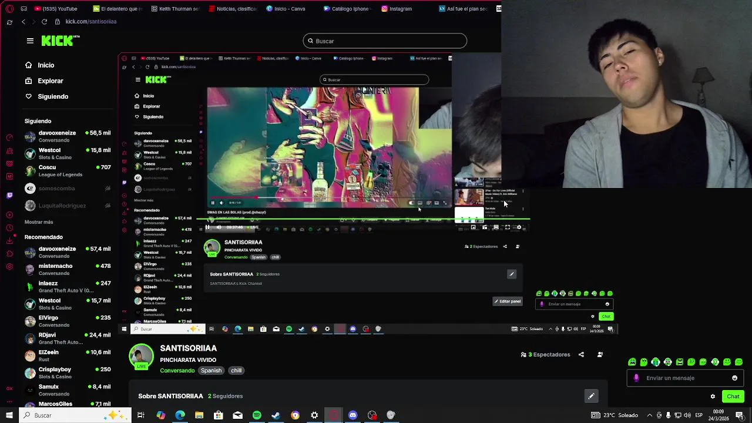752x423 pixels.
Task: Switch to the Keith Thurman browser tab
Action: coord(175,9)
